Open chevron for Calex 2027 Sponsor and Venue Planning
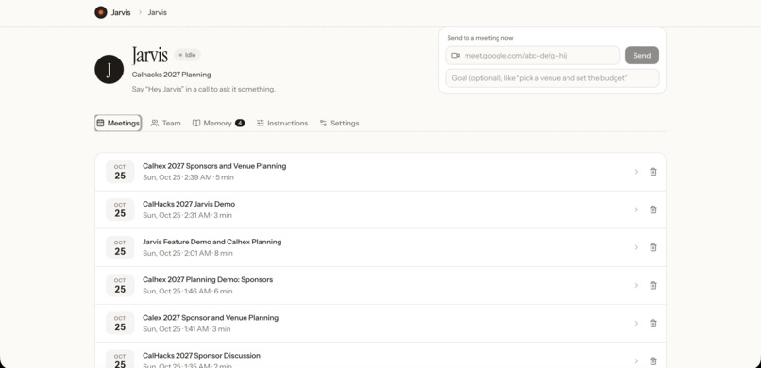Screen dimensions: 761x368 click(x=636, y=324)
